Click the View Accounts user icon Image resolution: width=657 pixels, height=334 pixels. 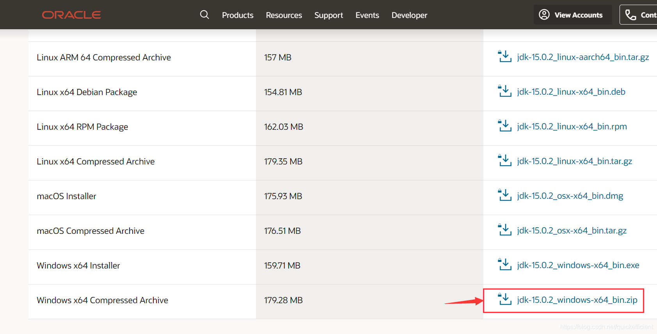coord(544,15)
